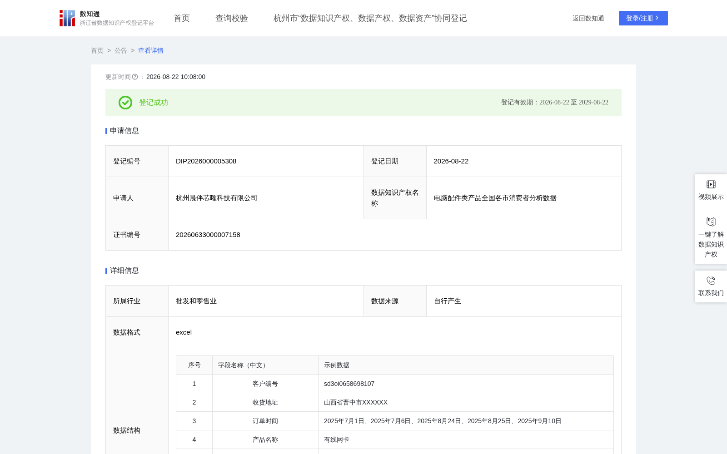
Task: Select the registration number DIP2026000005308
Action: pyautogui.click(x=206, y=161)
